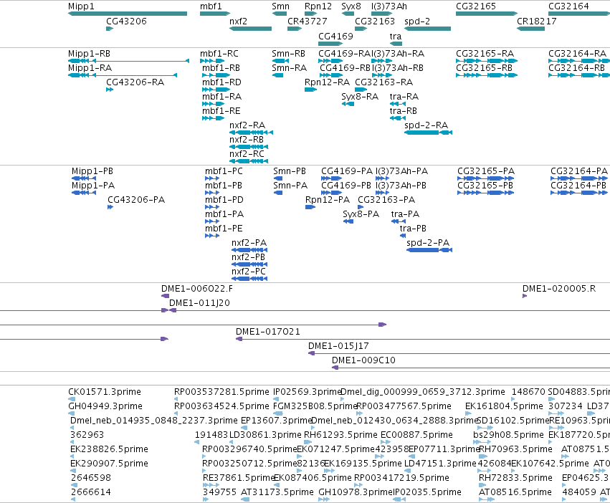Select transcript Mipp1-RA
Screen dimensions: 610x503
[123, 75]
